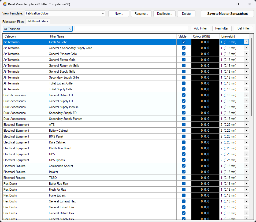Toggle Visible checkbox for Secondary Supply FD
Viewport: 256px width, 222px height.
point(184,113)
